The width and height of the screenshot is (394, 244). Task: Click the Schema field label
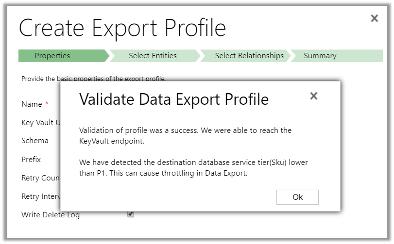[x=35, y=141]
